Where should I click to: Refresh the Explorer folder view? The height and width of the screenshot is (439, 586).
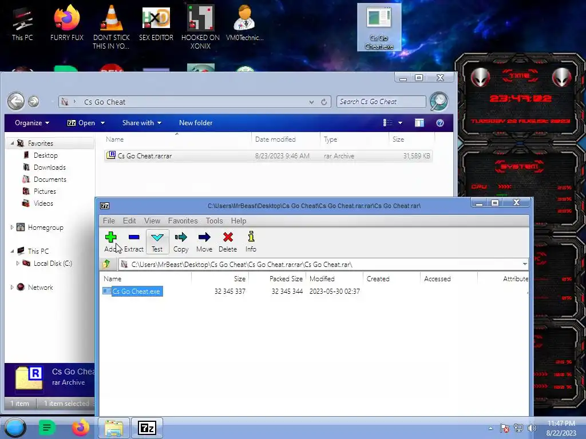pyautogui.click(x=324, y=102)
